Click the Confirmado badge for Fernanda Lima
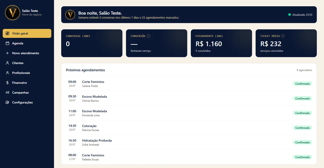This screenshot has width=324, height=168. click(x=302, y=113)
